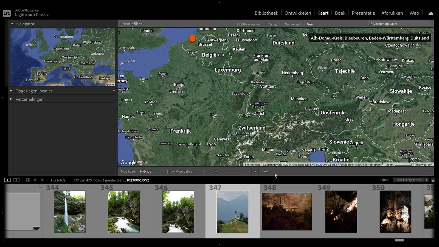Select second window display button 2
439x247 pixels.
[16, 180]
